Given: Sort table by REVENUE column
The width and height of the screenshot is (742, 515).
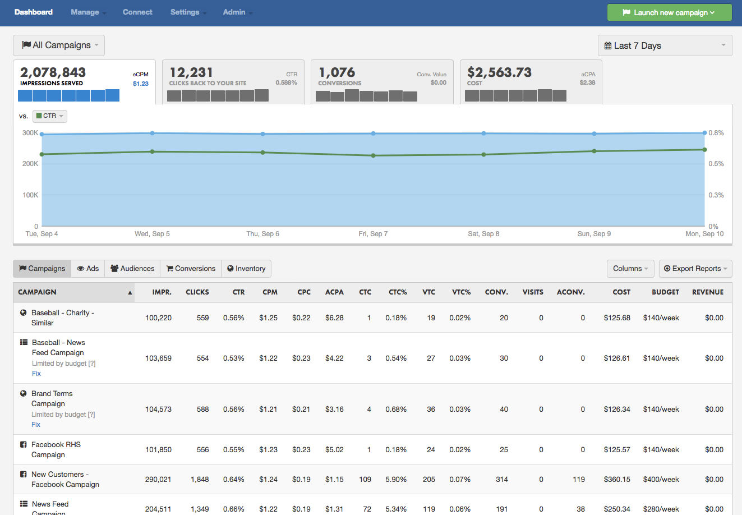Looking at the screenshot, I should click(708, 292).
